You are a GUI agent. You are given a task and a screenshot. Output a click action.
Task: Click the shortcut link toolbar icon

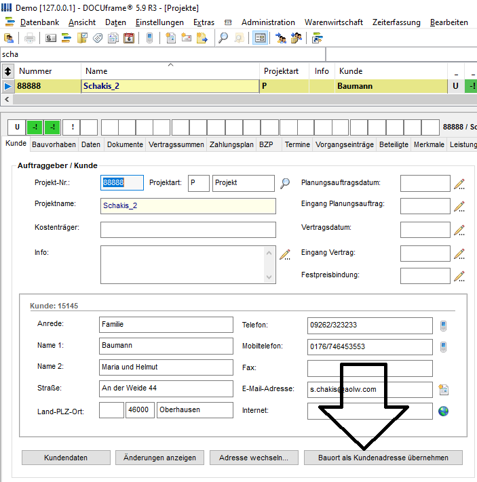coord(318,39)
